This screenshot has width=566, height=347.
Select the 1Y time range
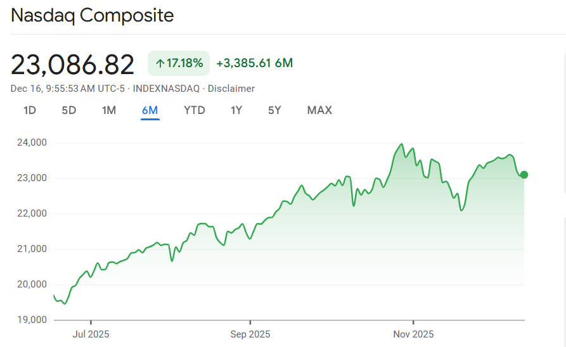click(x=236, y=110)
